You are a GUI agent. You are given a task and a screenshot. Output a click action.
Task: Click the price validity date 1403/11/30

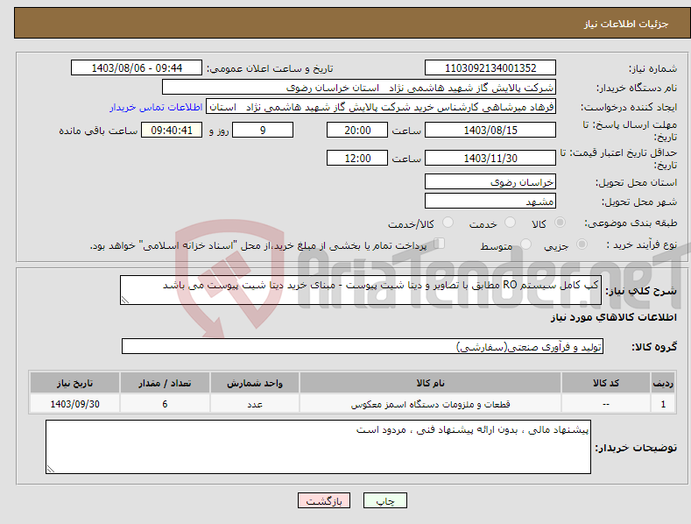[x=490, y=158]
